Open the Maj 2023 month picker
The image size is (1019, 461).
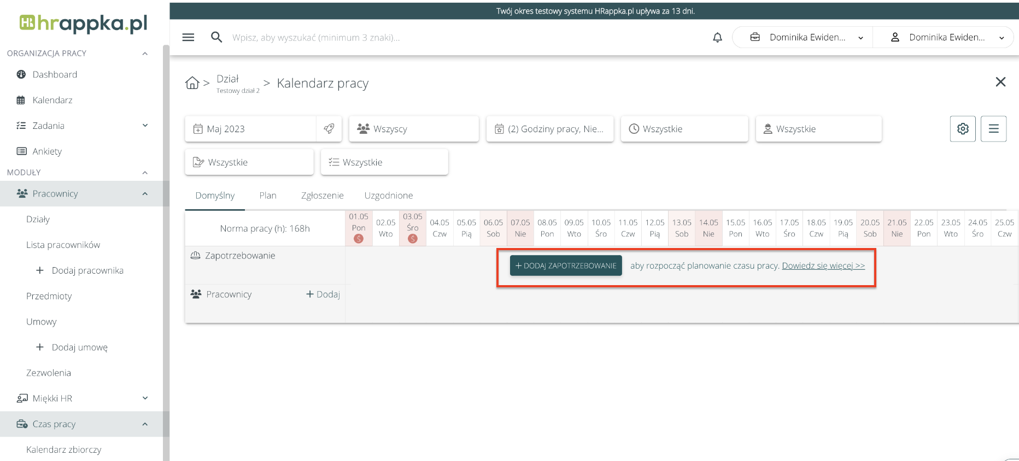[250, 129]
